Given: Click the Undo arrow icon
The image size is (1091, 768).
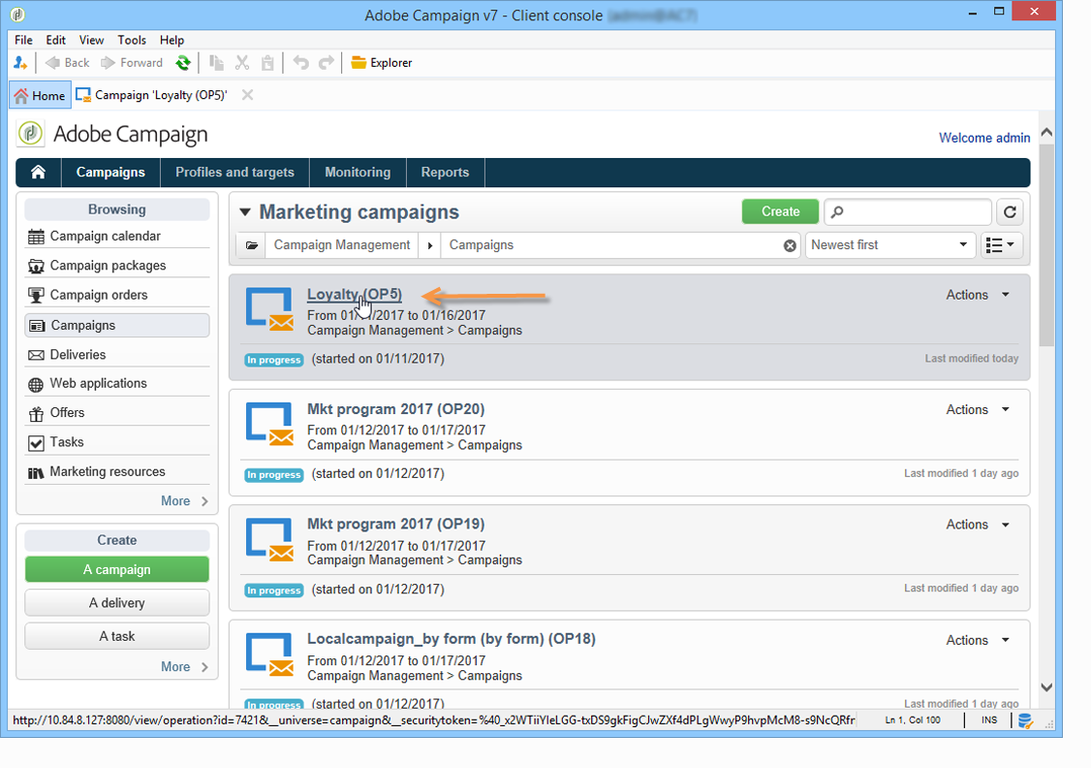Looking at the screenshot, I should click(x=300, y=63).
